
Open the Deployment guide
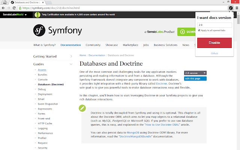tap(45, 94)
